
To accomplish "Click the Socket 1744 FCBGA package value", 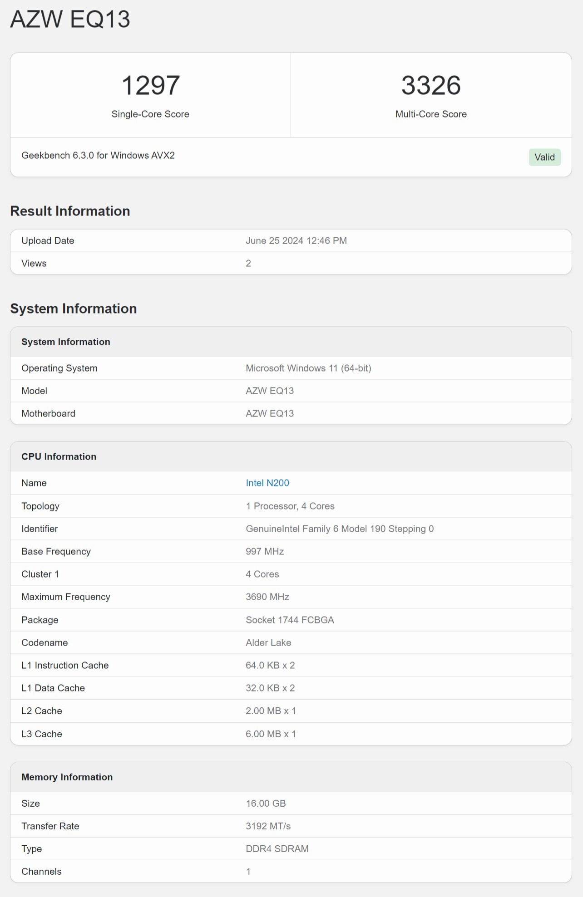I will [290, 620].
